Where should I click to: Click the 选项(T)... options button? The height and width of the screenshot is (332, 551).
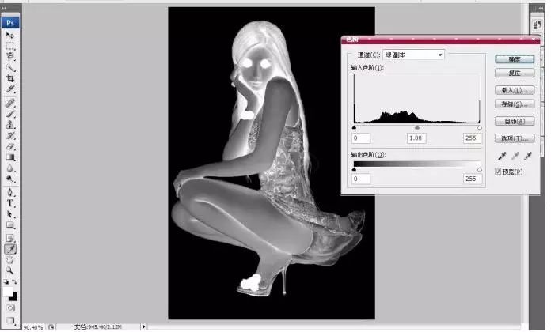tap(515, 138)
